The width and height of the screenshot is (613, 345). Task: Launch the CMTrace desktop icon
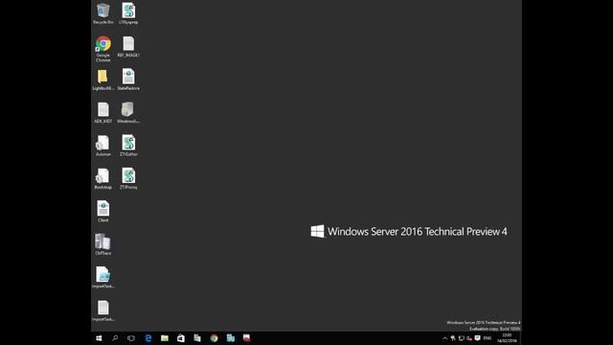103,244
